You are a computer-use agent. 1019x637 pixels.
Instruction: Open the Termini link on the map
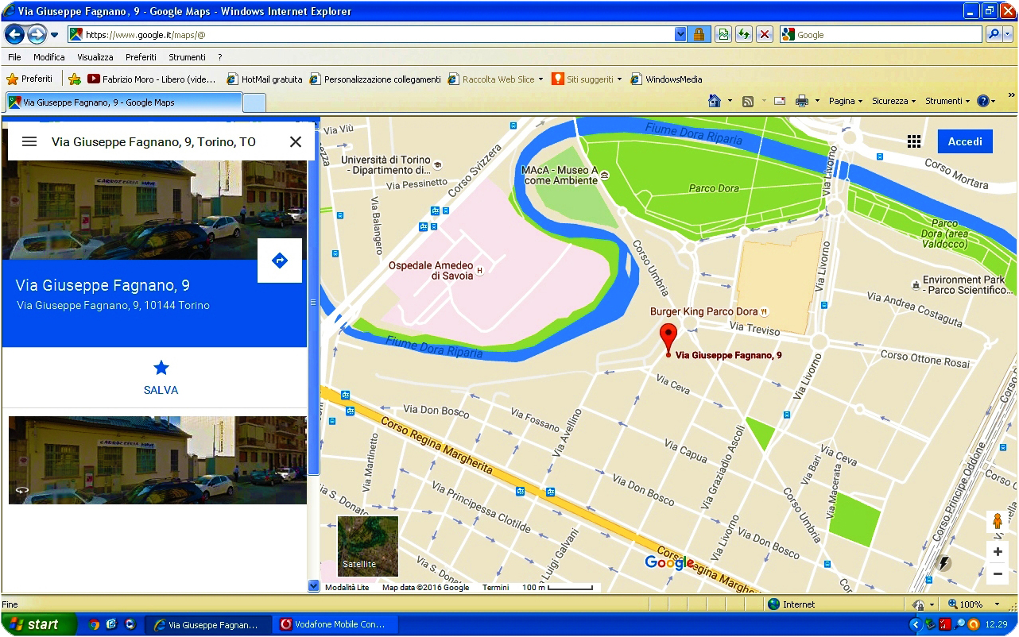[x=495, y=588]
